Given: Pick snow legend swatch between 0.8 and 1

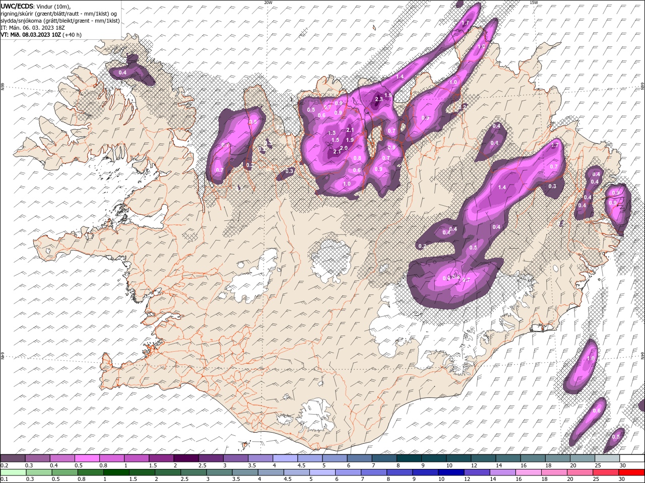Looking at the screenshot, I should (112, 458).
